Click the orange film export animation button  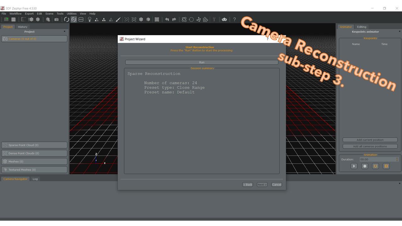click(386, 166)
